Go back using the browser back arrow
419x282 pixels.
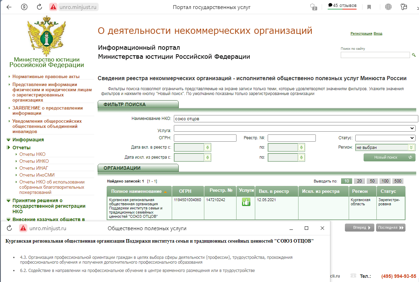coord(9,6)
